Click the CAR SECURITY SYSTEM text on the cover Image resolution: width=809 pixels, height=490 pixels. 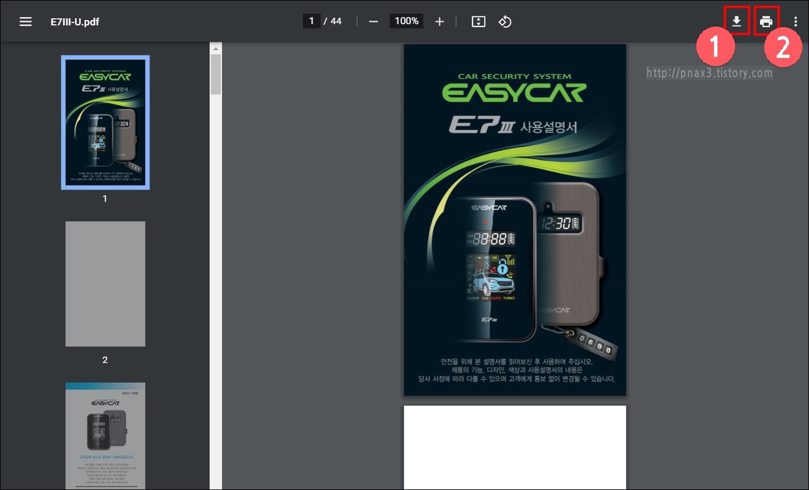[x=514, y=76]
